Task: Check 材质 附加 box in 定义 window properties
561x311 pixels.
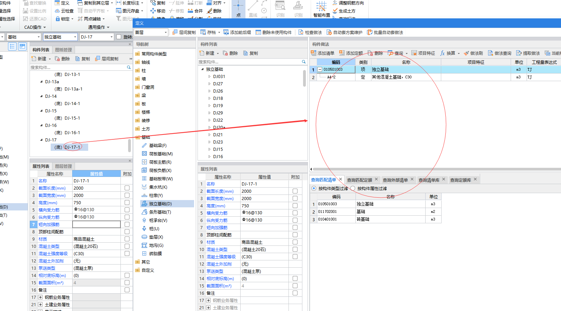Action: click(295, 242)
